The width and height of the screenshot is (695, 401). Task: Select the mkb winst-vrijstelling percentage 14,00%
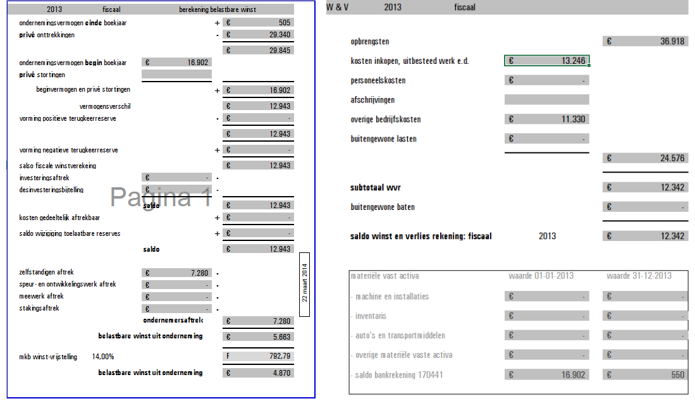(x=103, y=357)
